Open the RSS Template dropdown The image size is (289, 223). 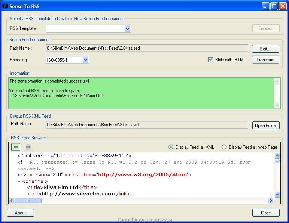[x=127, y=28]
